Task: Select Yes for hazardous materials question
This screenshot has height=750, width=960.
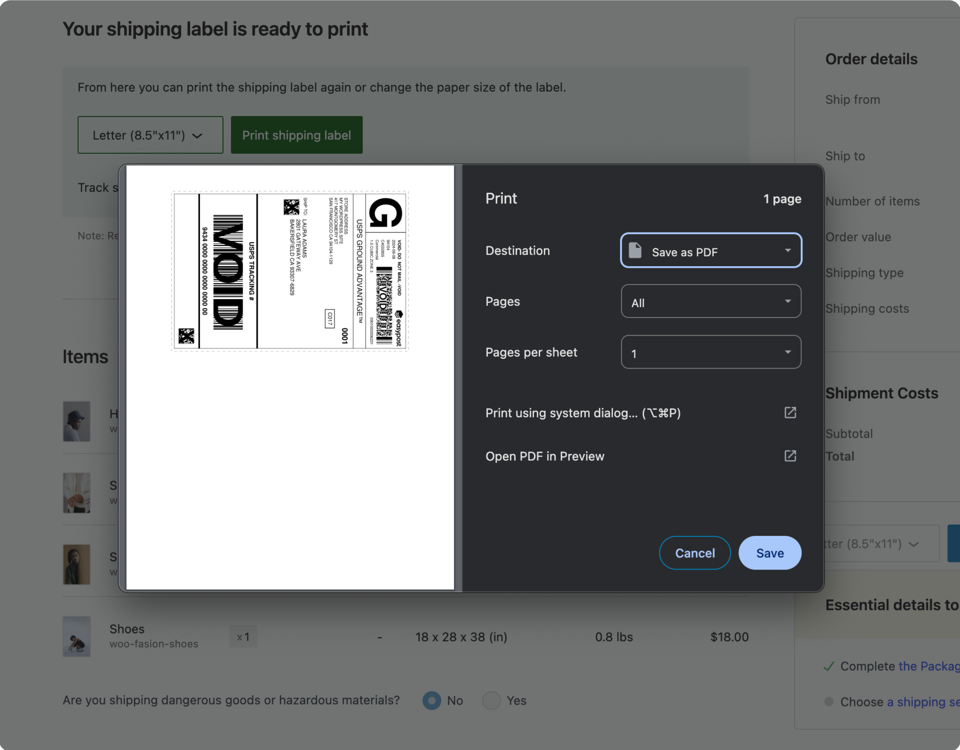Action: coord(492,700)
